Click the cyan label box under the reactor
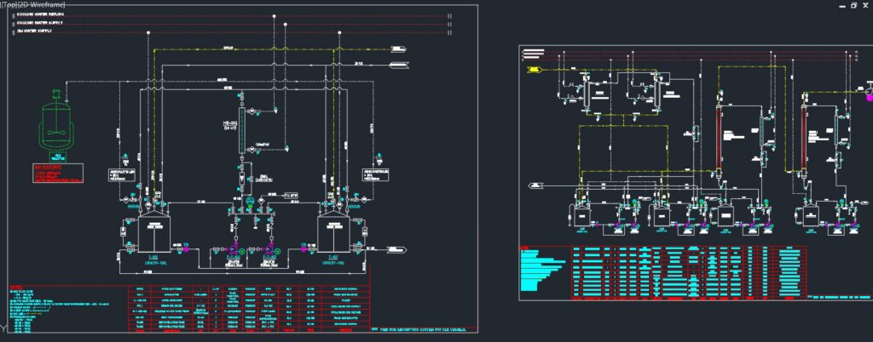 pyautogui.click(x=58, y=157)
